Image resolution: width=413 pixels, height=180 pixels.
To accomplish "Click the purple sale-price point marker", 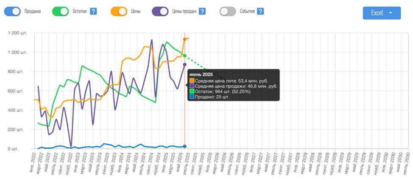I will pos(185,65).
